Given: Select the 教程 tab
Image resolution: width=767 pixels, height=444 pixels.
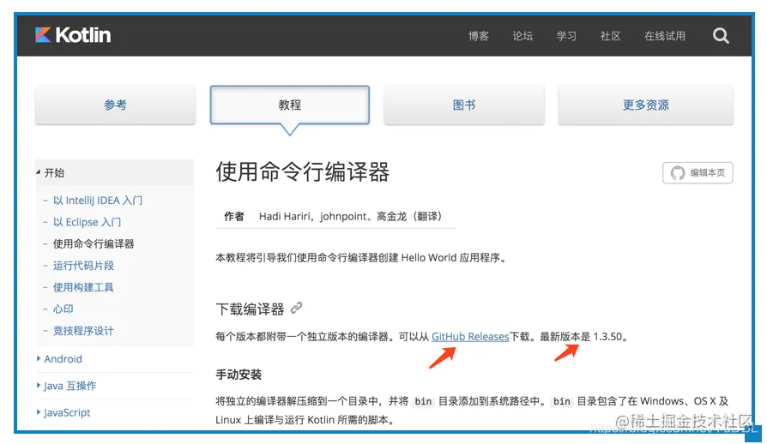Looking at the screenshot, I should 290,105.
